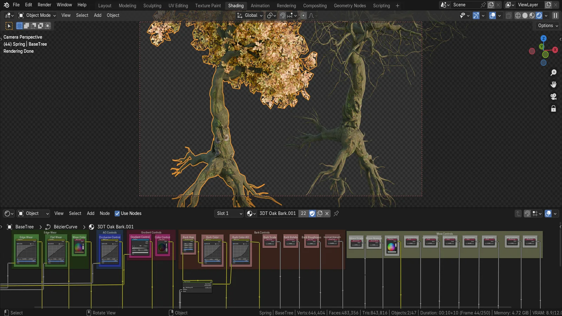Viewport: 562px width, 316px height.
Task: Toggle proportional editing in the viewport header
Action: (303, 15)
